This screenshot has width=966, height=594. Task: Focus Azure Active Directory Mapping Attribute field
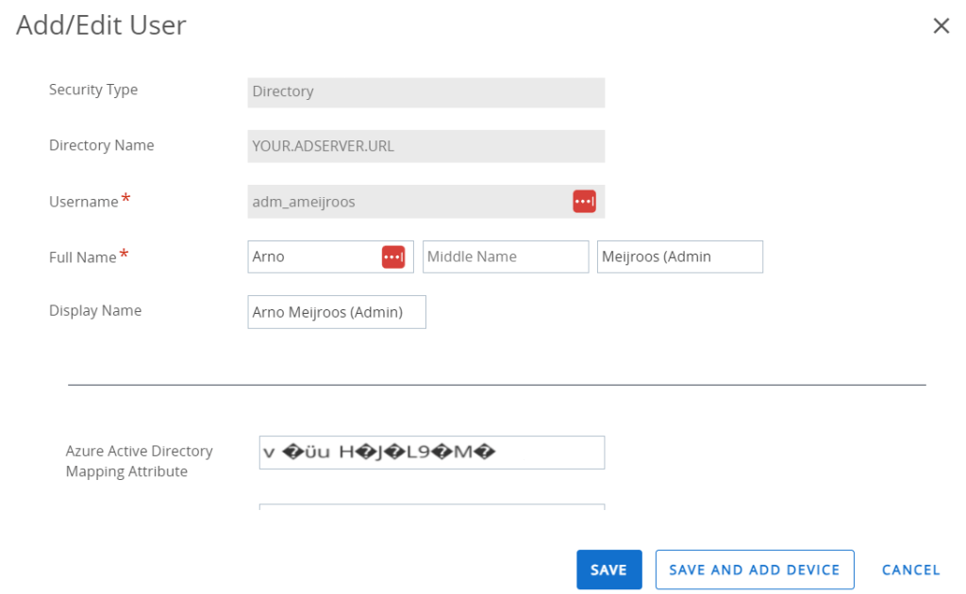point(431,453)
